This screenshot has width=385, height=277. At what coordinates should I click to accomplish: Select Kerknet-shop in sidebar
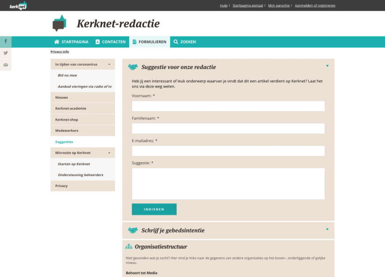[x=83, y=120]
